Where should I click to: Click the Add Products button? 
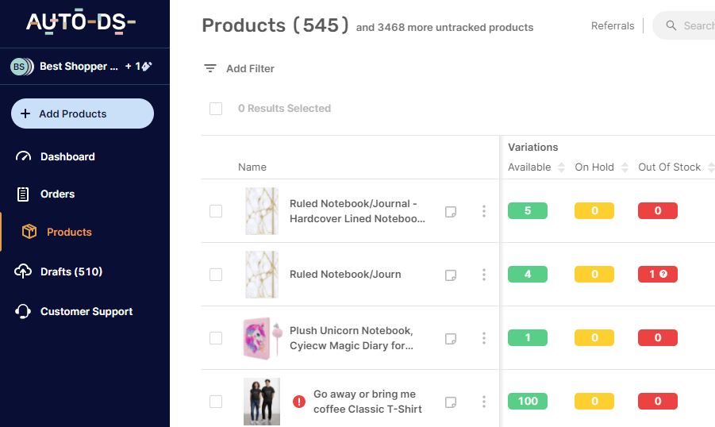coord(83,113)
